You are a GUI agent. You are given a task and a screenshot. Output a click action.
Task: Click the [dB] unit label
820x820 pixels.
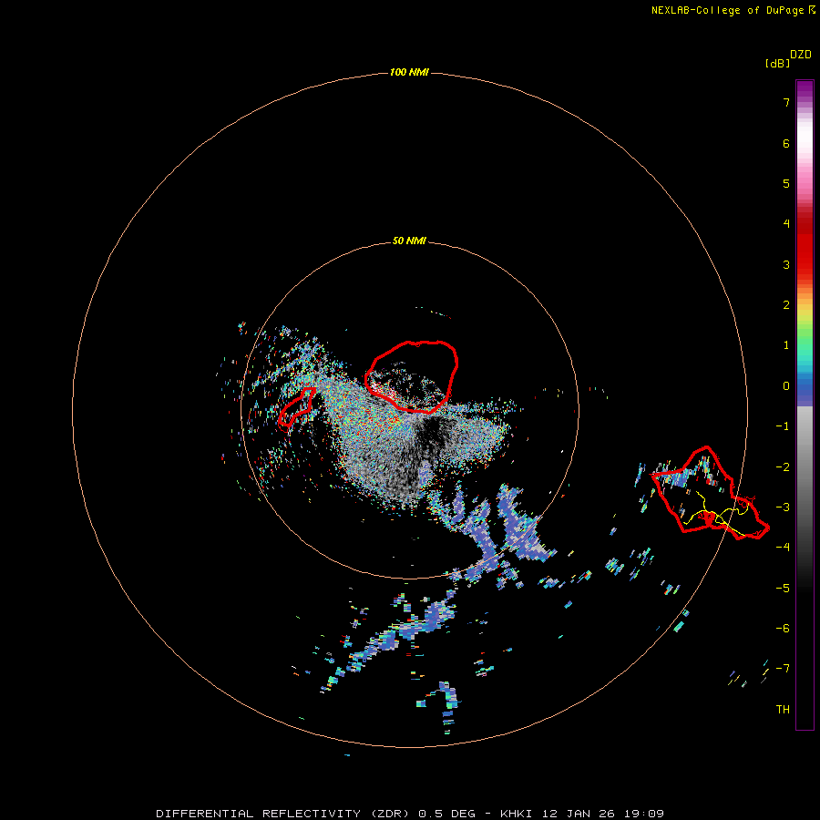(778, 63)
